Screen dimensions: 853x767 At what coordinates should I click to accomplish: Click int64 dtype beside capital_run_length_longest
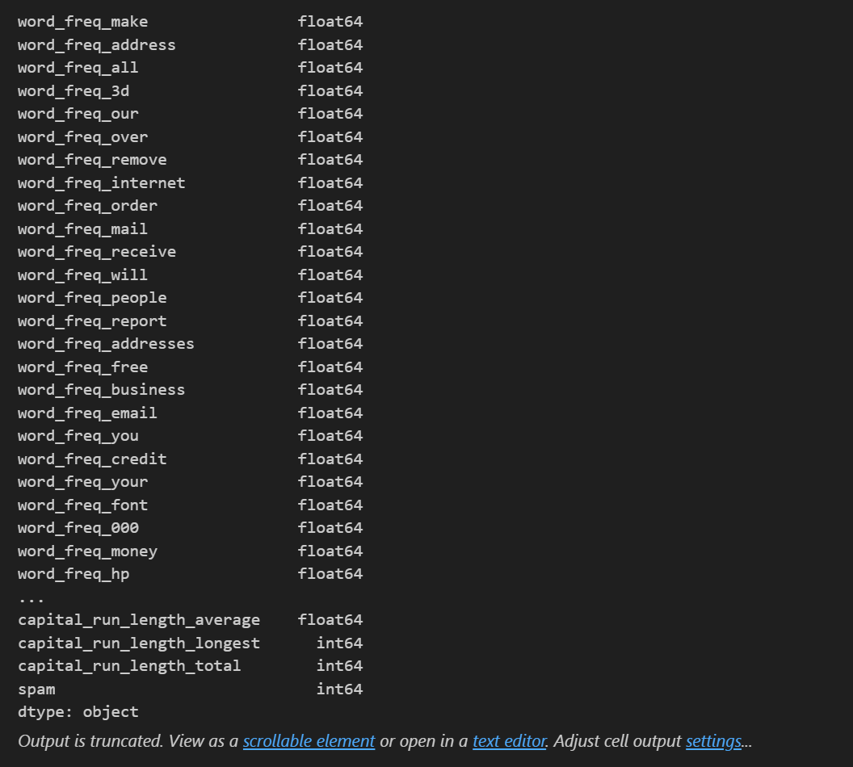coord(339,643)
